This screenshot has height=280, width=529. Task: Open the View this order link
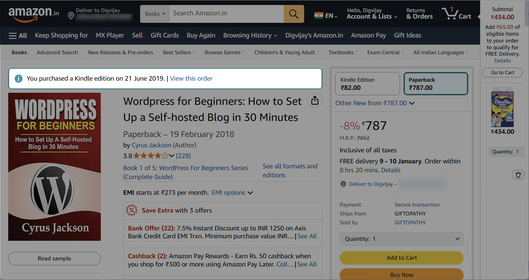[x=191, y=78]
